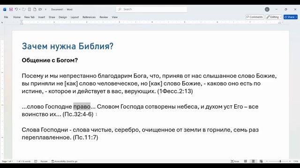Click the new blank document icon

[35, 9]
